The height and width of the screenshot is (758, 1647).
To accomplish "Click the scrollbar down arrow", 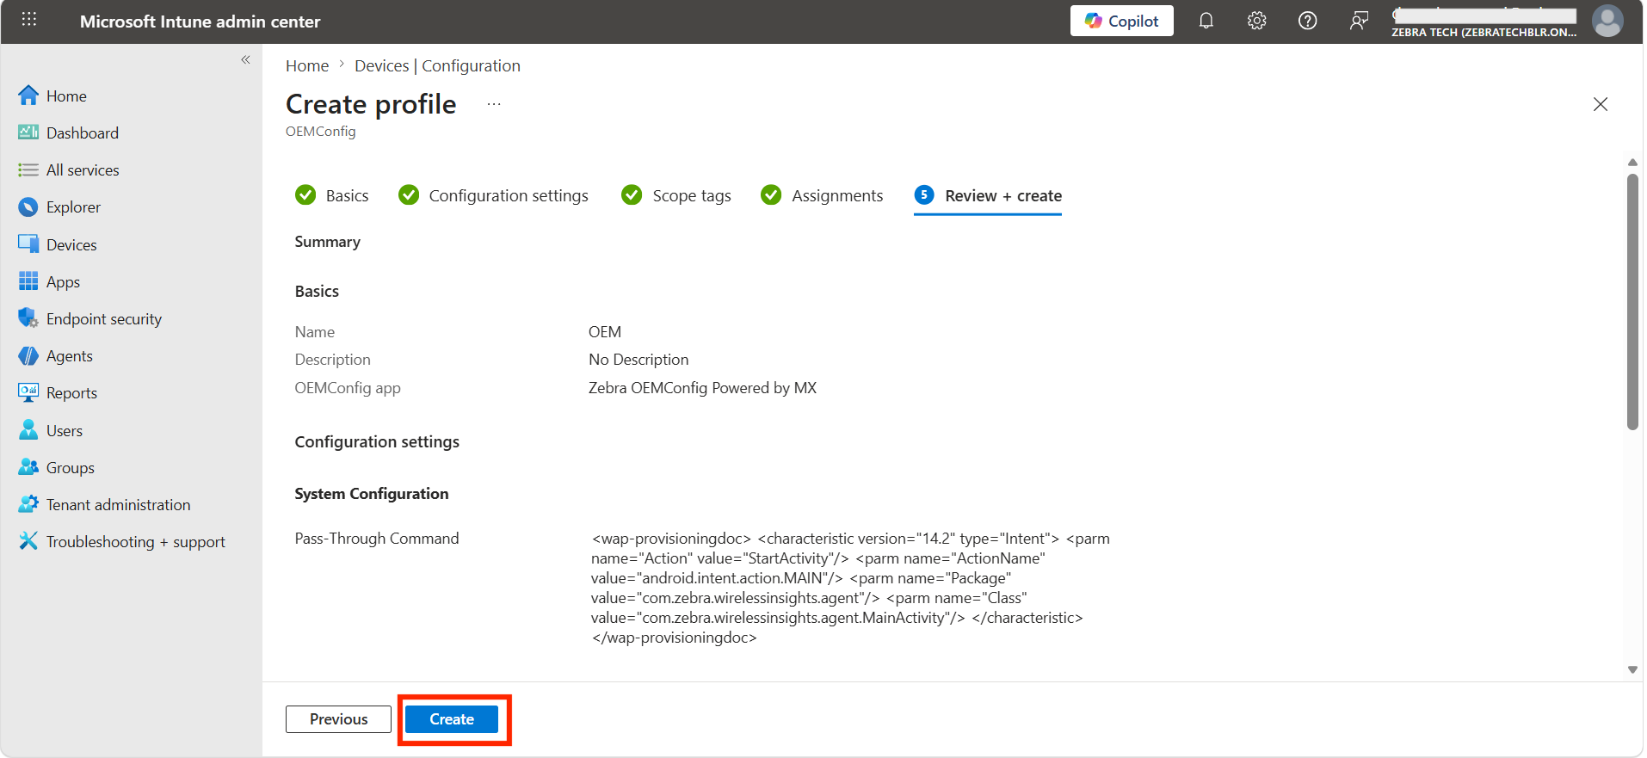I will point(1632,669).
